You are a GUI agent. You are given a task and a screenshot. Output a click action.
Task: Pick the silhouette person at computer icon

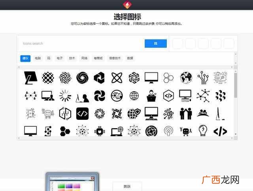(82, 98)
